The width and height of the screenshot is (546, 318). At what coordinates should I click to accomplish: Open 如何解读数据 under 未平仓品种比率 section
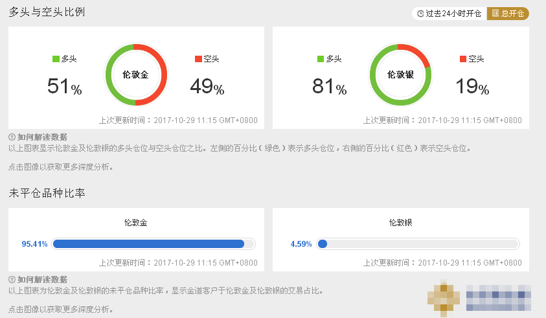(41, 279)
